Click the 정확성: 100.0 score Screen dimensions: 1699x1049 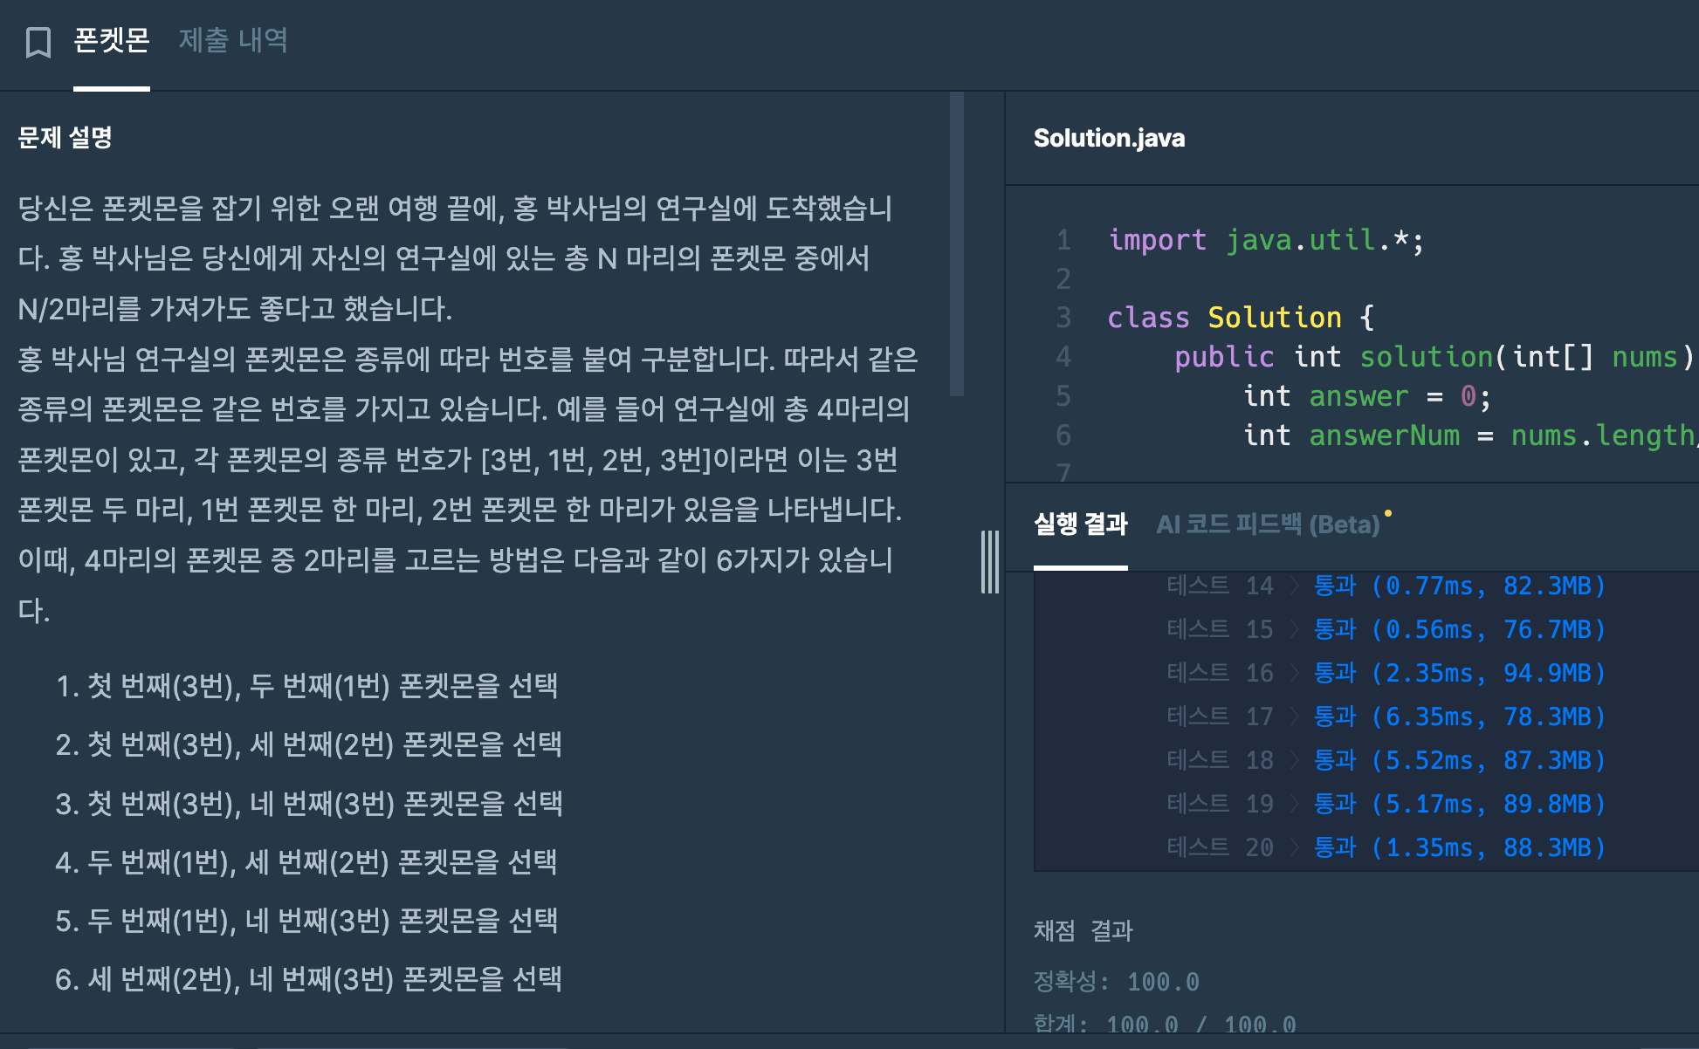(1117, 982)
